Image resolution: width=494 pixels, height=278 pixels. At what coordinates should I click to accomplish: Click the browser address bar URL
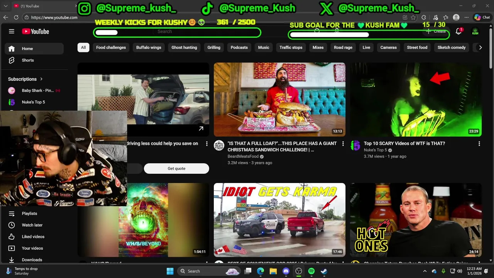coord(54,17)
